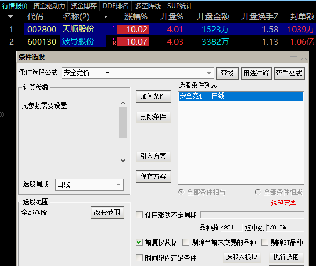Click the field beside 使用涨跌不定周期
Viewport: 316px width, 266px height.
click(252, 215)
